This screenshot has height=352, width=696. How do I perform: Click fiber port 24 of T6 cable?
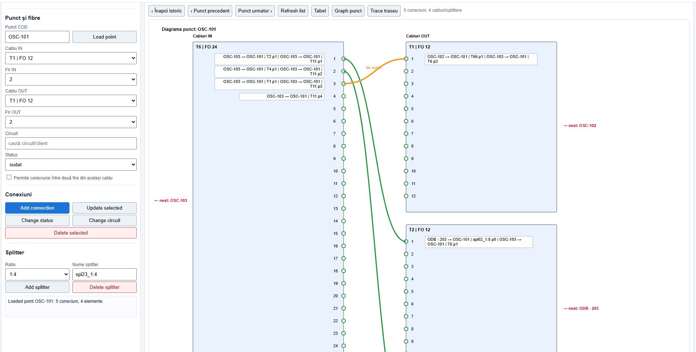[x=344, y=346]
